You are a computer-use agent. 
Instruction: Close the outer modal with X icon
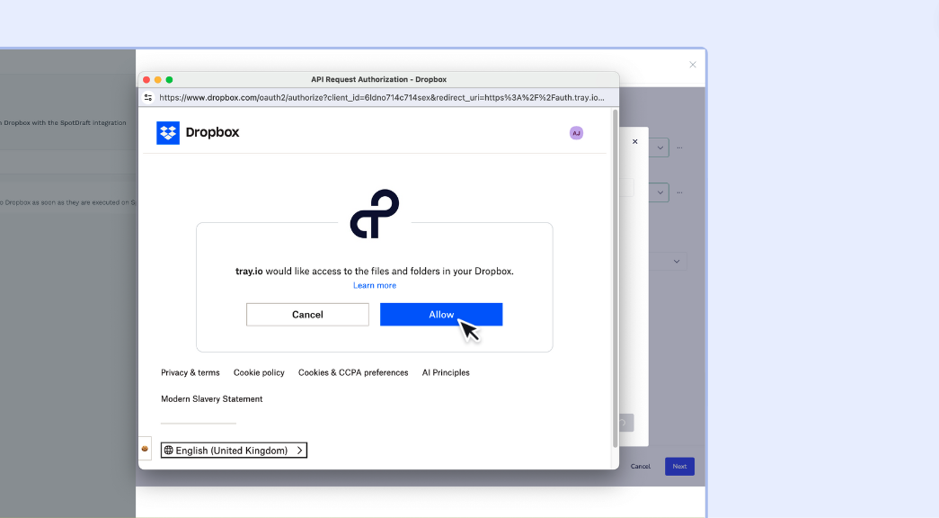[693, 65]
